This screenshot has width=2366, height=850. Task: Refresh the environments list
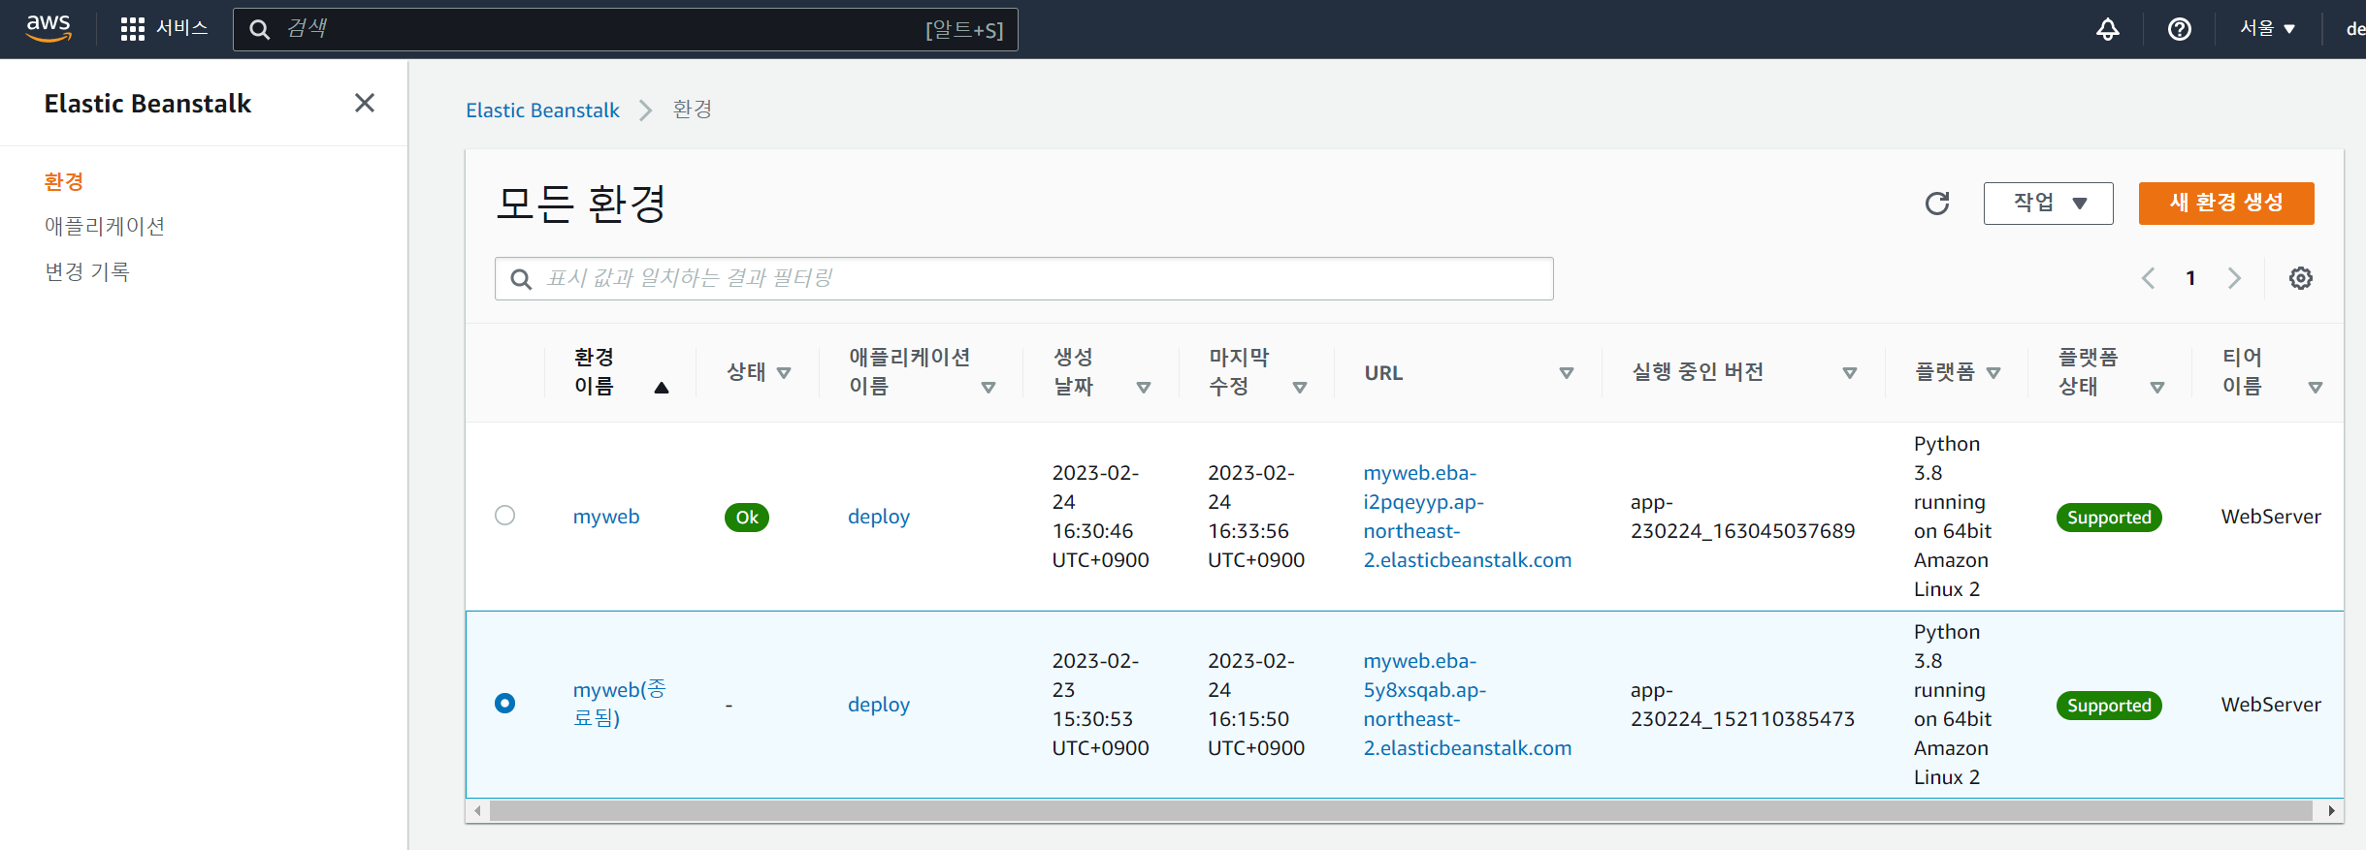click(x=1937, y=203)
